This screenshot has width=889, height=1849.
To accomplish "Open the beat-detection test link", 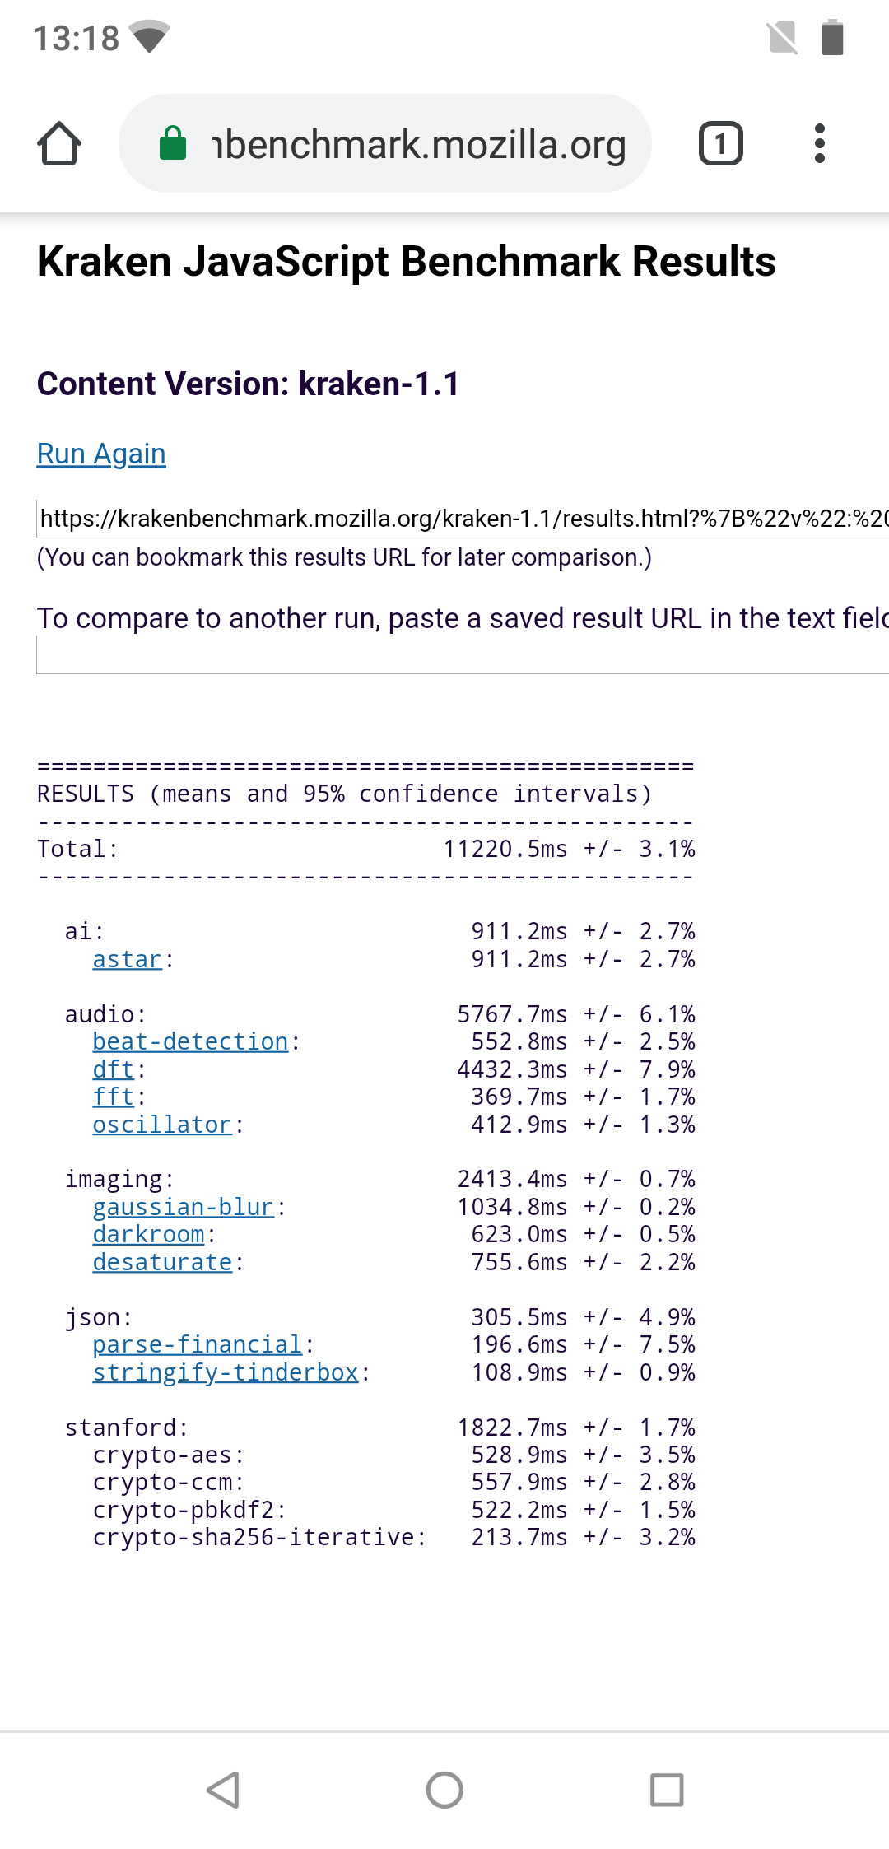I will coord(190,1041).
